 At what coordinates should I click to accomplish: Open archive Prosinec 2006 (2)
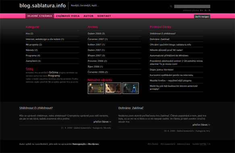tap(97, 61)
